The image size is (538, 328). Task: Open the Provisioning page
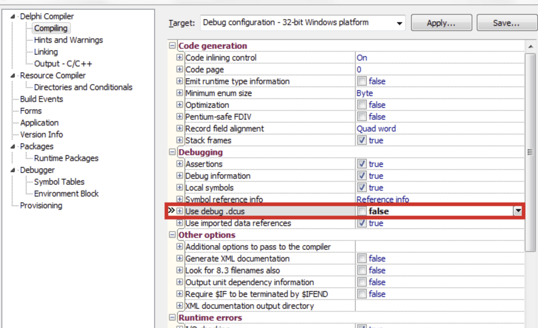coord(41,205)
